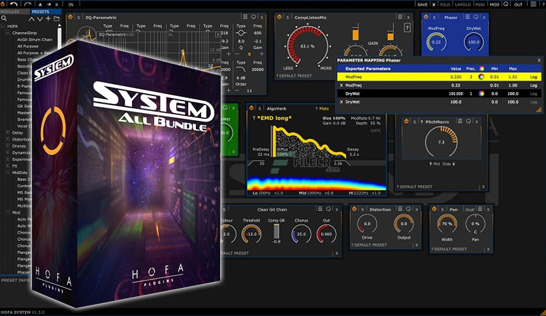
Task: Open PitchMacro module menu icon
Action: (460, 121)
